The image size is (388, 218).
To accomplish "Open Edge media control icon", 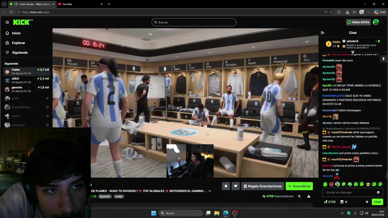I will [347, 12].
